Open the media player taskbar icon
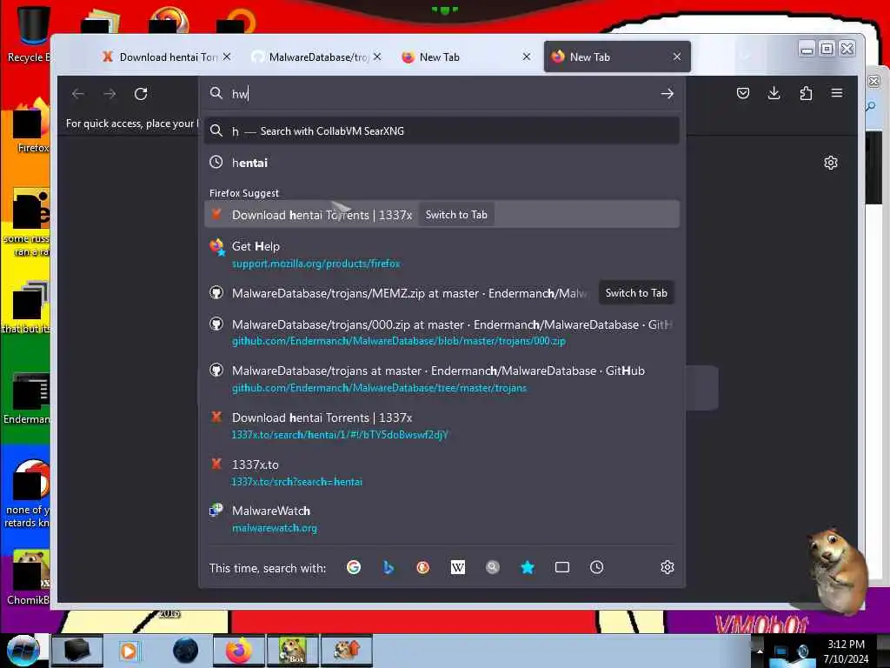The height and width of the screenshot is (668, 890). (129, 651)
